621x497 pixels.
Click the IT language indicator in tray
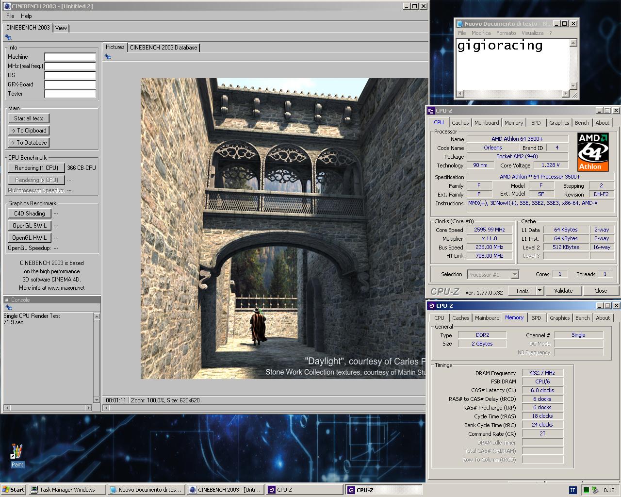click(572, 490)
